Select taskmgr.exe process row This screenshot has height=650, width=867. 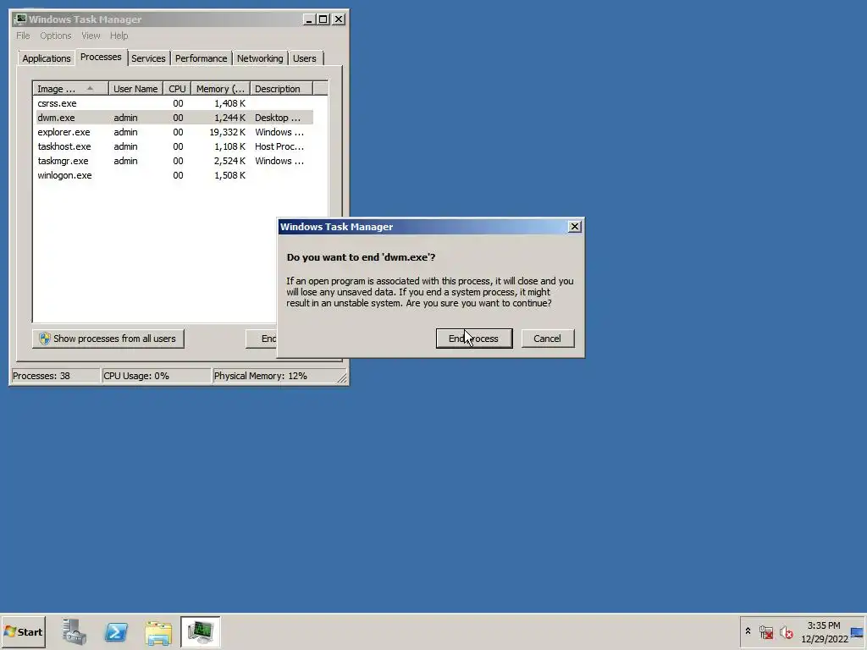click(x=174, y=161)
